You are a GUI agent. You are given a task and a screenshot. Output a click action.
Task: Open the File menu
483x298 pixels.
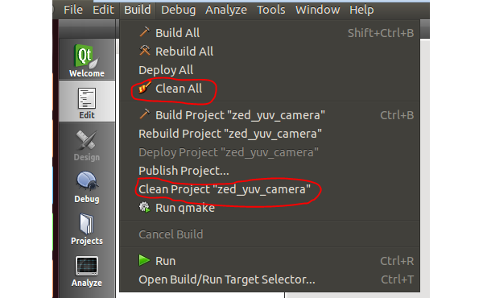[73, 10]
